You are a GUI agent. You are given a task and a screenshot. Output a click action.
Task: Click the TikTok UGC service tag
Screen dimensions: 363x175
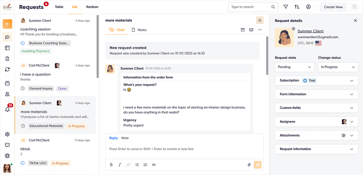pos(38,163)
